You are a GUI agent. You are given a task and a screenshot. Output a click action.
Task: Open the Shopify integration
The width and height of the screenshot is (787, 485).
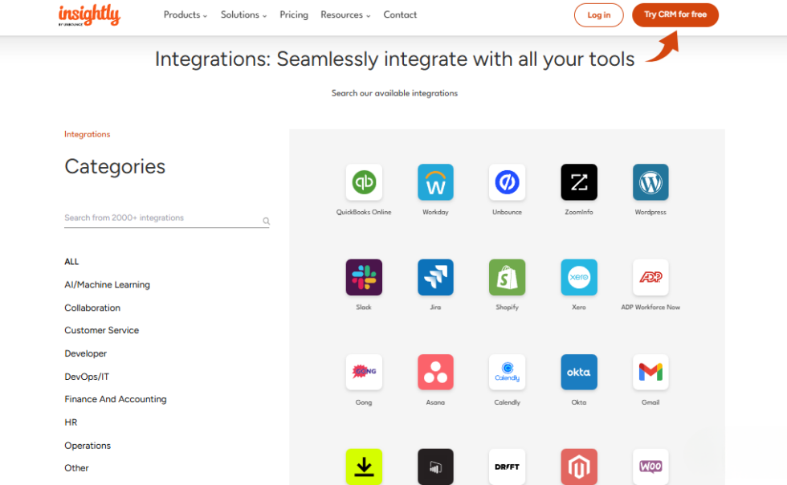pos(507,277)
